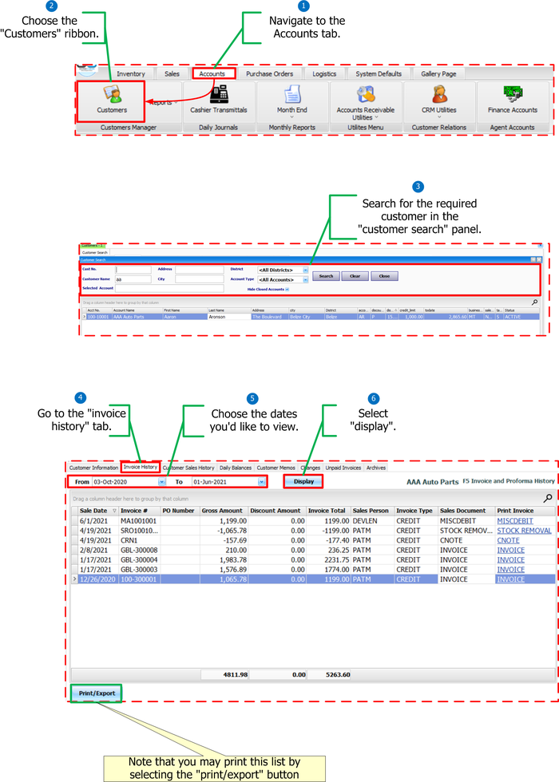The image size is (559, 782).
Task: Open the From date picker dropdown
Action: (x=161, y=482)
